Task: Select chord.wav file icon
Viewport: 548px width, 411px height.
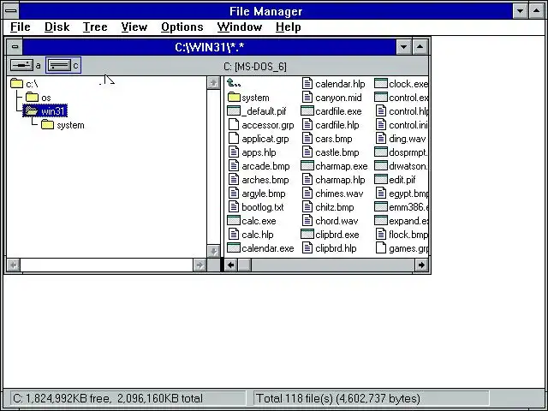Action: point(307,221)
